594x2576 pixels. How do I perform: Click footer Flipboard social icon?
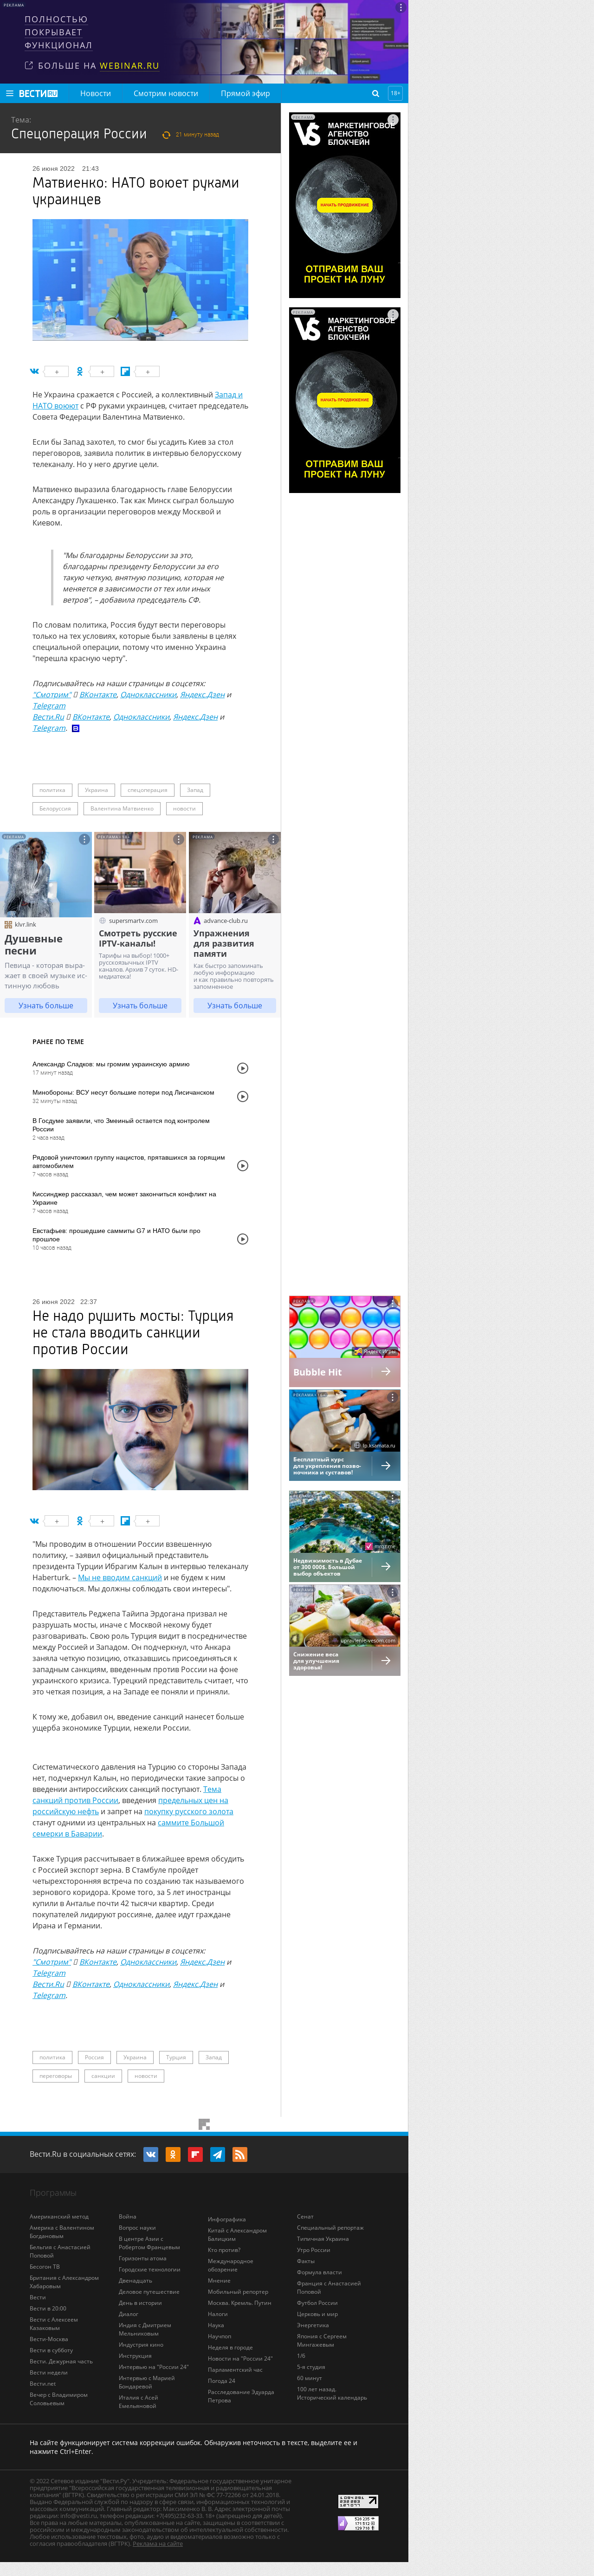(195, 2154)
